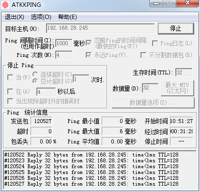This screenshot has height=192, width=200.
Task: Close the ATKKPING window
Action: tap(187, 3)
